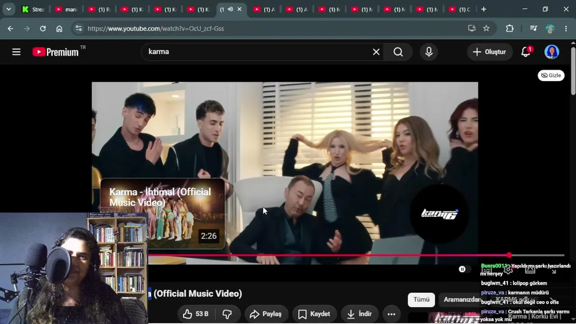Reload the page
576x324 pixels.
43,28
